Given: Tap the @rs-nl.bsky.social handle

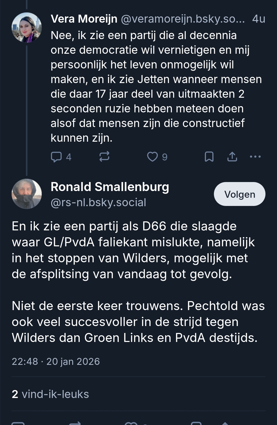Looking at the screenshot, I should (98, 203).
